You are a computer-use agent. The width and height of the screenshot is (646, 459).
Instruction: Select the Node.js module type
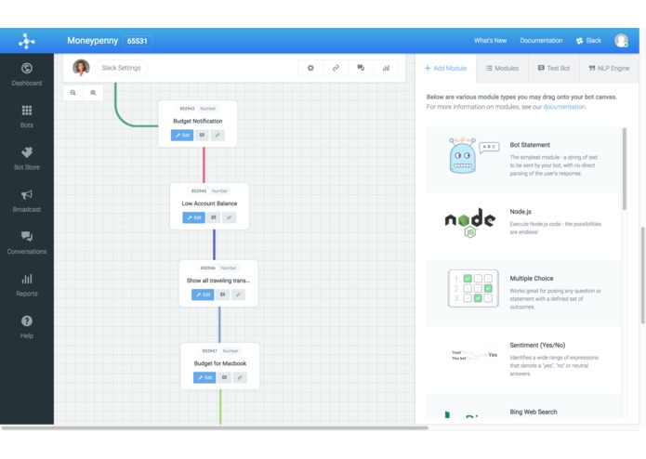pos(523,227)
